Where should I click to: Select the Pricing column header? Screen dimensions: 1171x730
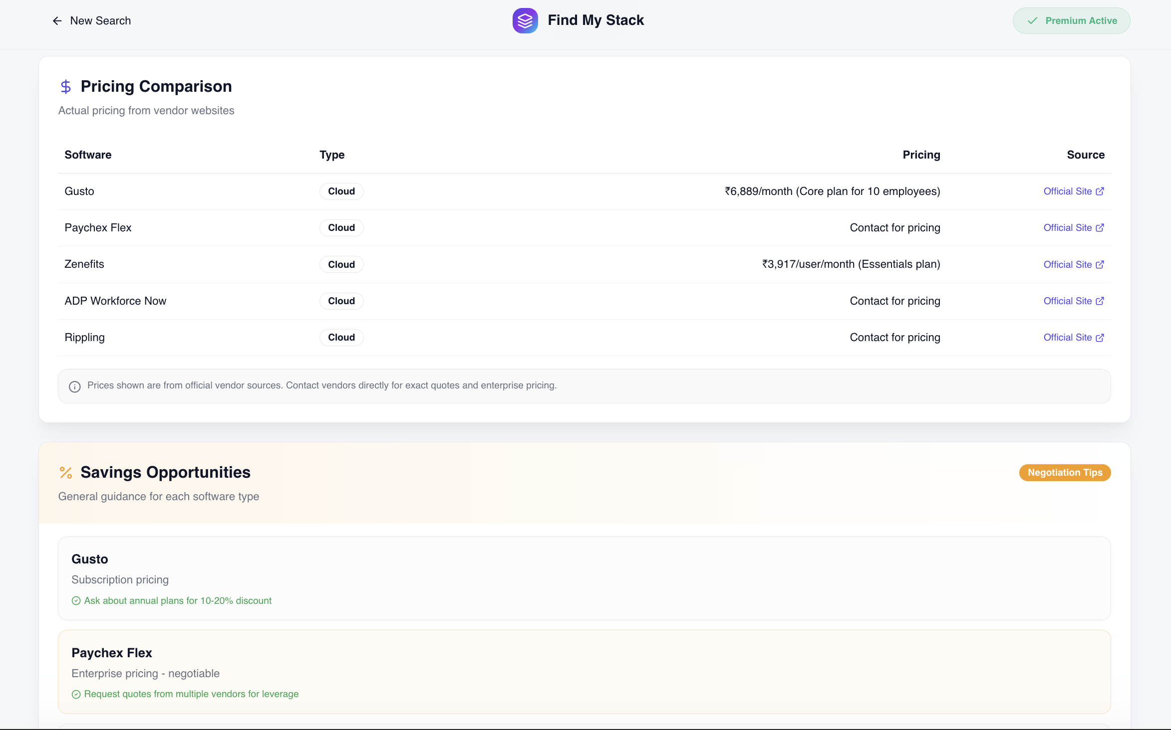click(x=921, y=155)
